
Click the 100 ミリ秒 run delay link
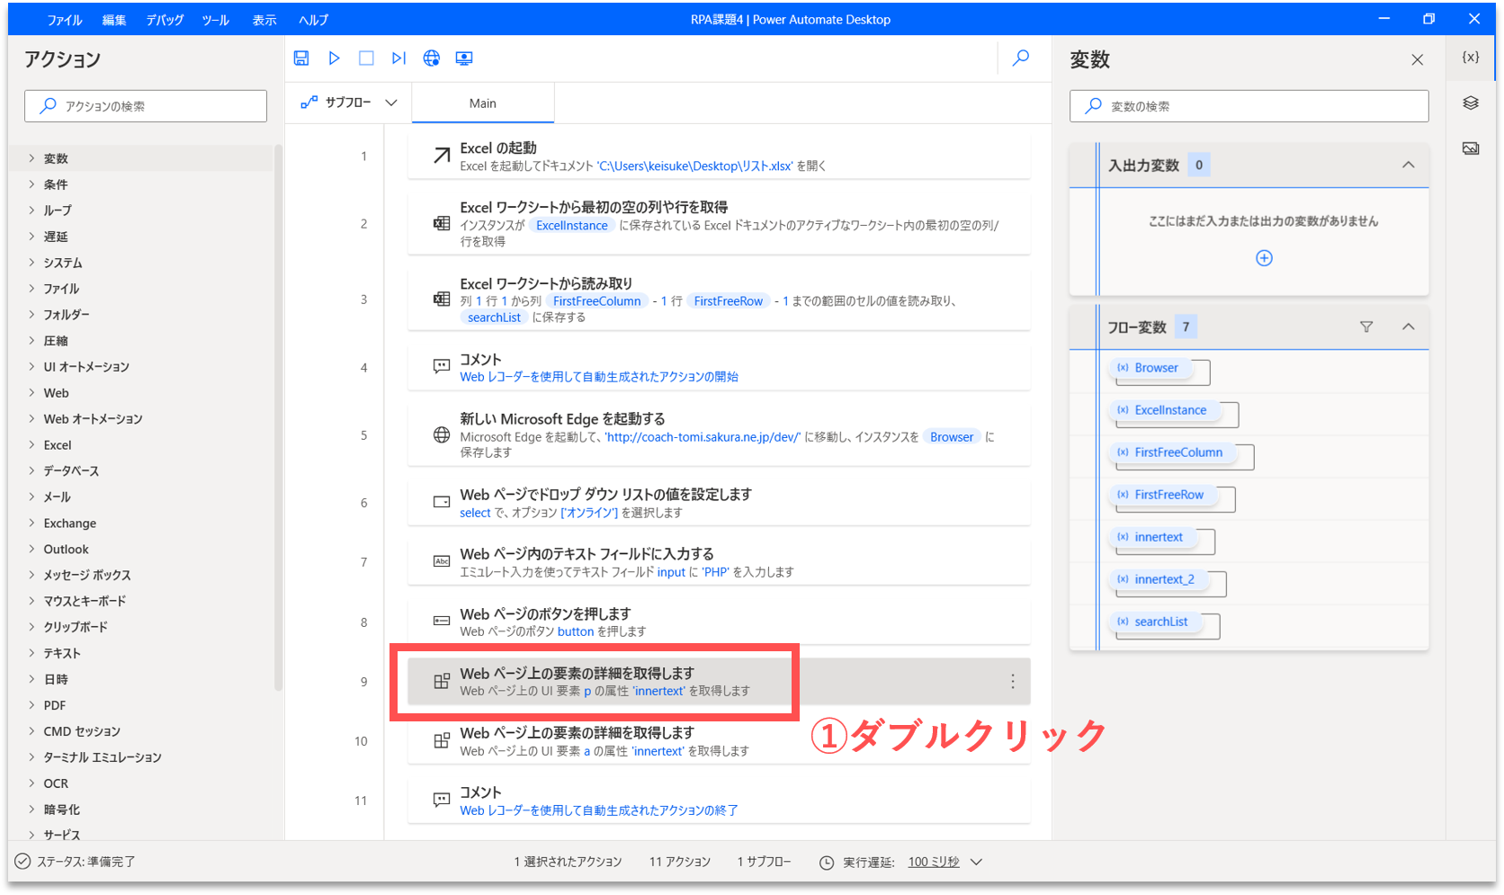coord(934,862)
